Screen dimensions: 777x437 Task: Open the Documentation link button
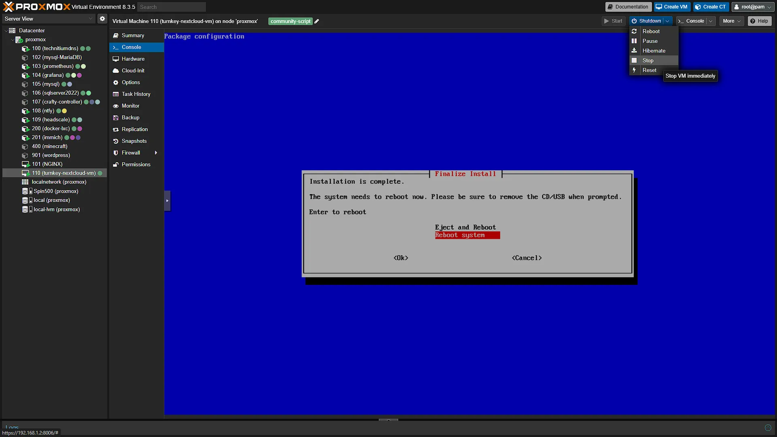click(x=628, y=7)
